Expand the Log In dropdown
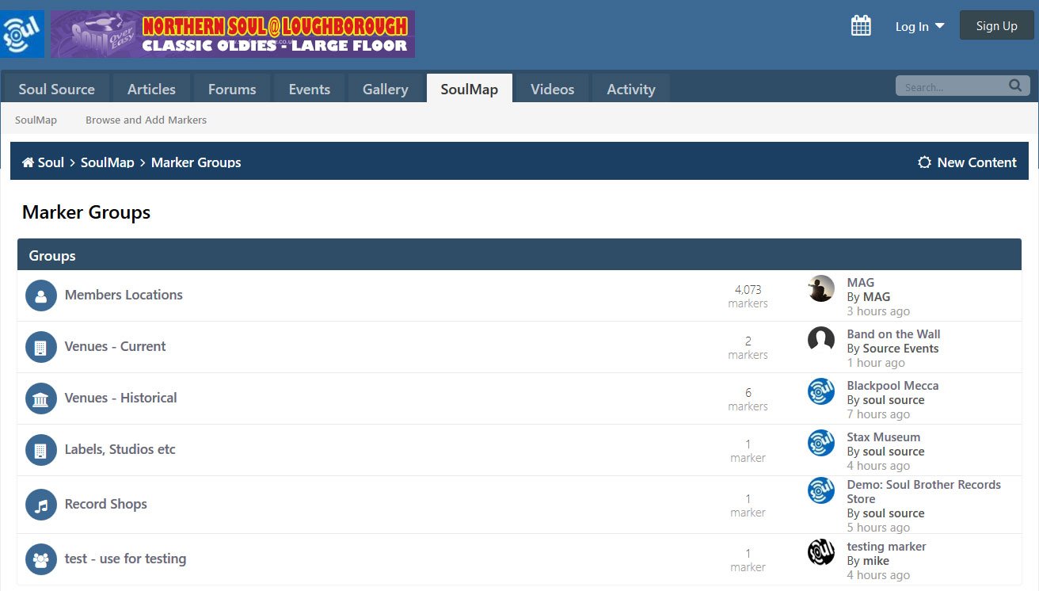The height and width of the screenshot is (591, 1039). (x=919, y=26)
